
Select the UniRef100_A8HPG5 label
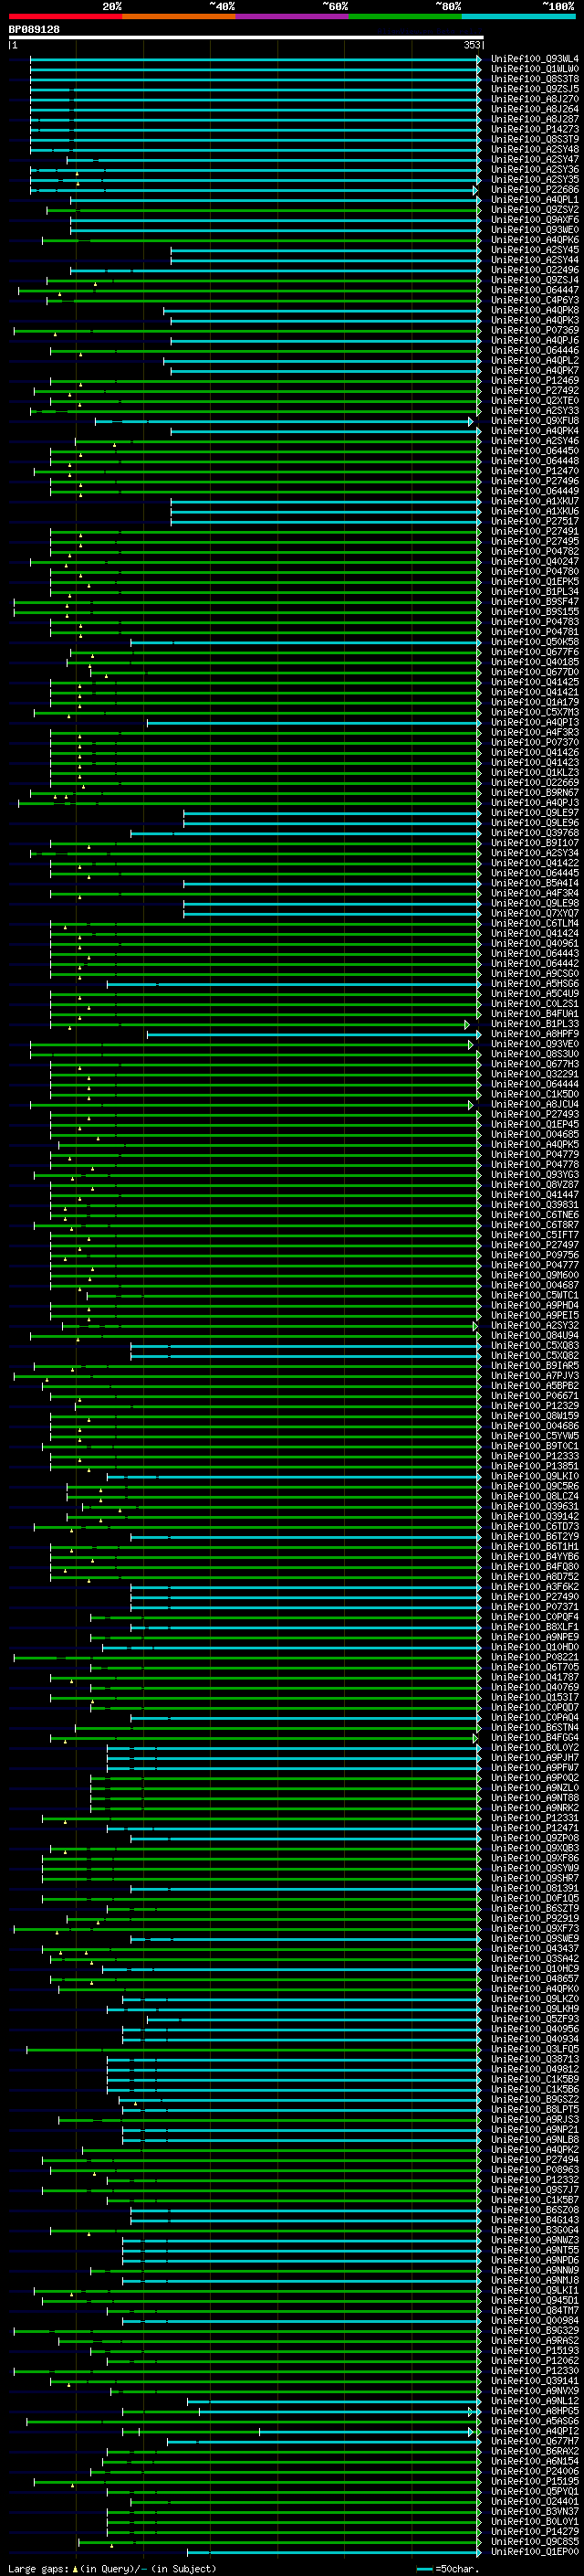point(534,2411)
